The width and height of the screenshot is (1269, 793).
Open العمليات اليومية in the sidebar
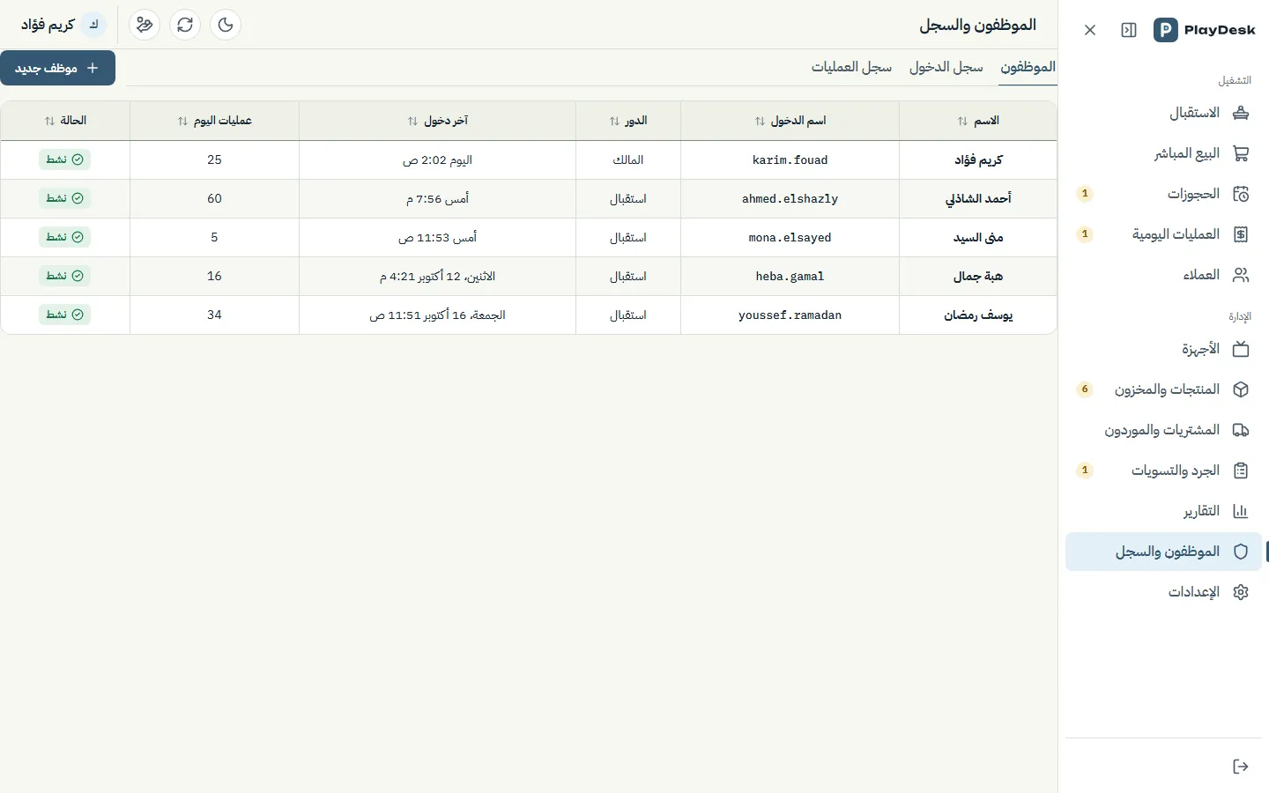coord(1163,234)
